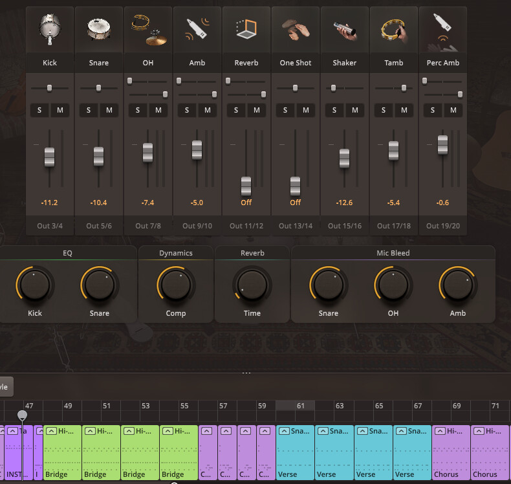The width and height of the screenshot is (511, 484).
Task: Select the Perc Amb microphone icon
Action: [x=443, y=30]
